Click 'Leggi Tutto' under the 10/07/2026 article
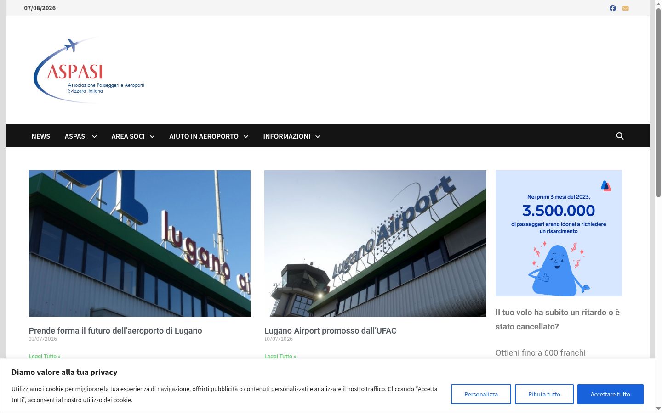662x413 pixels. 280,356
